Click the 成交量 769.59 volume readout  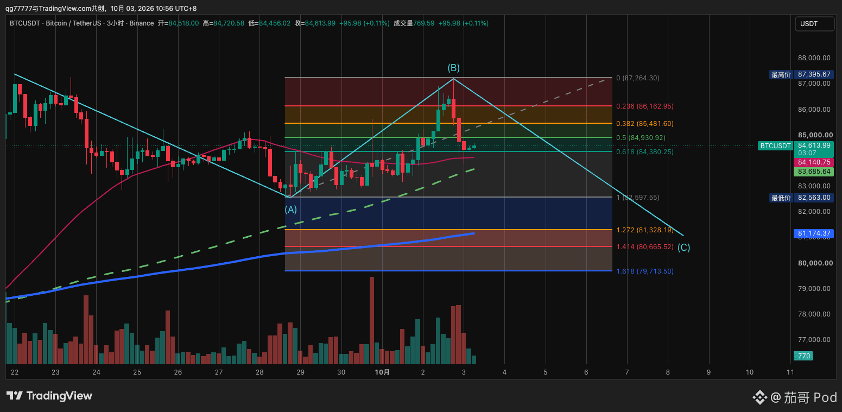[414, 23]
